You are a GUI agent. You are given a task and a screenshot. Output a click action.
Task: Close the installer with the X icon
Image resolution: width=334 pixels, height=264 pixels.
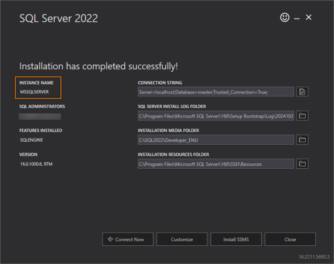(309, 17)
